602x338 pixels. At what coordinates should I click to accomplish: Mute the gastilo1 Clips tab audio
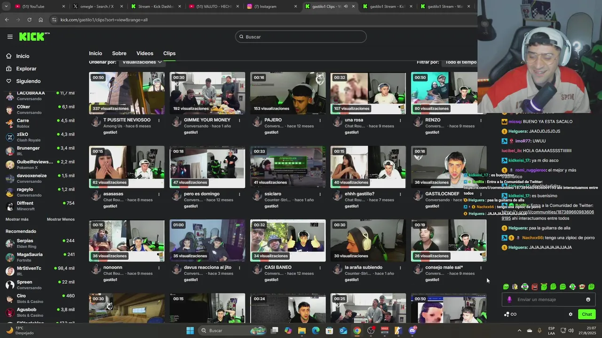[x=346, y=7]
